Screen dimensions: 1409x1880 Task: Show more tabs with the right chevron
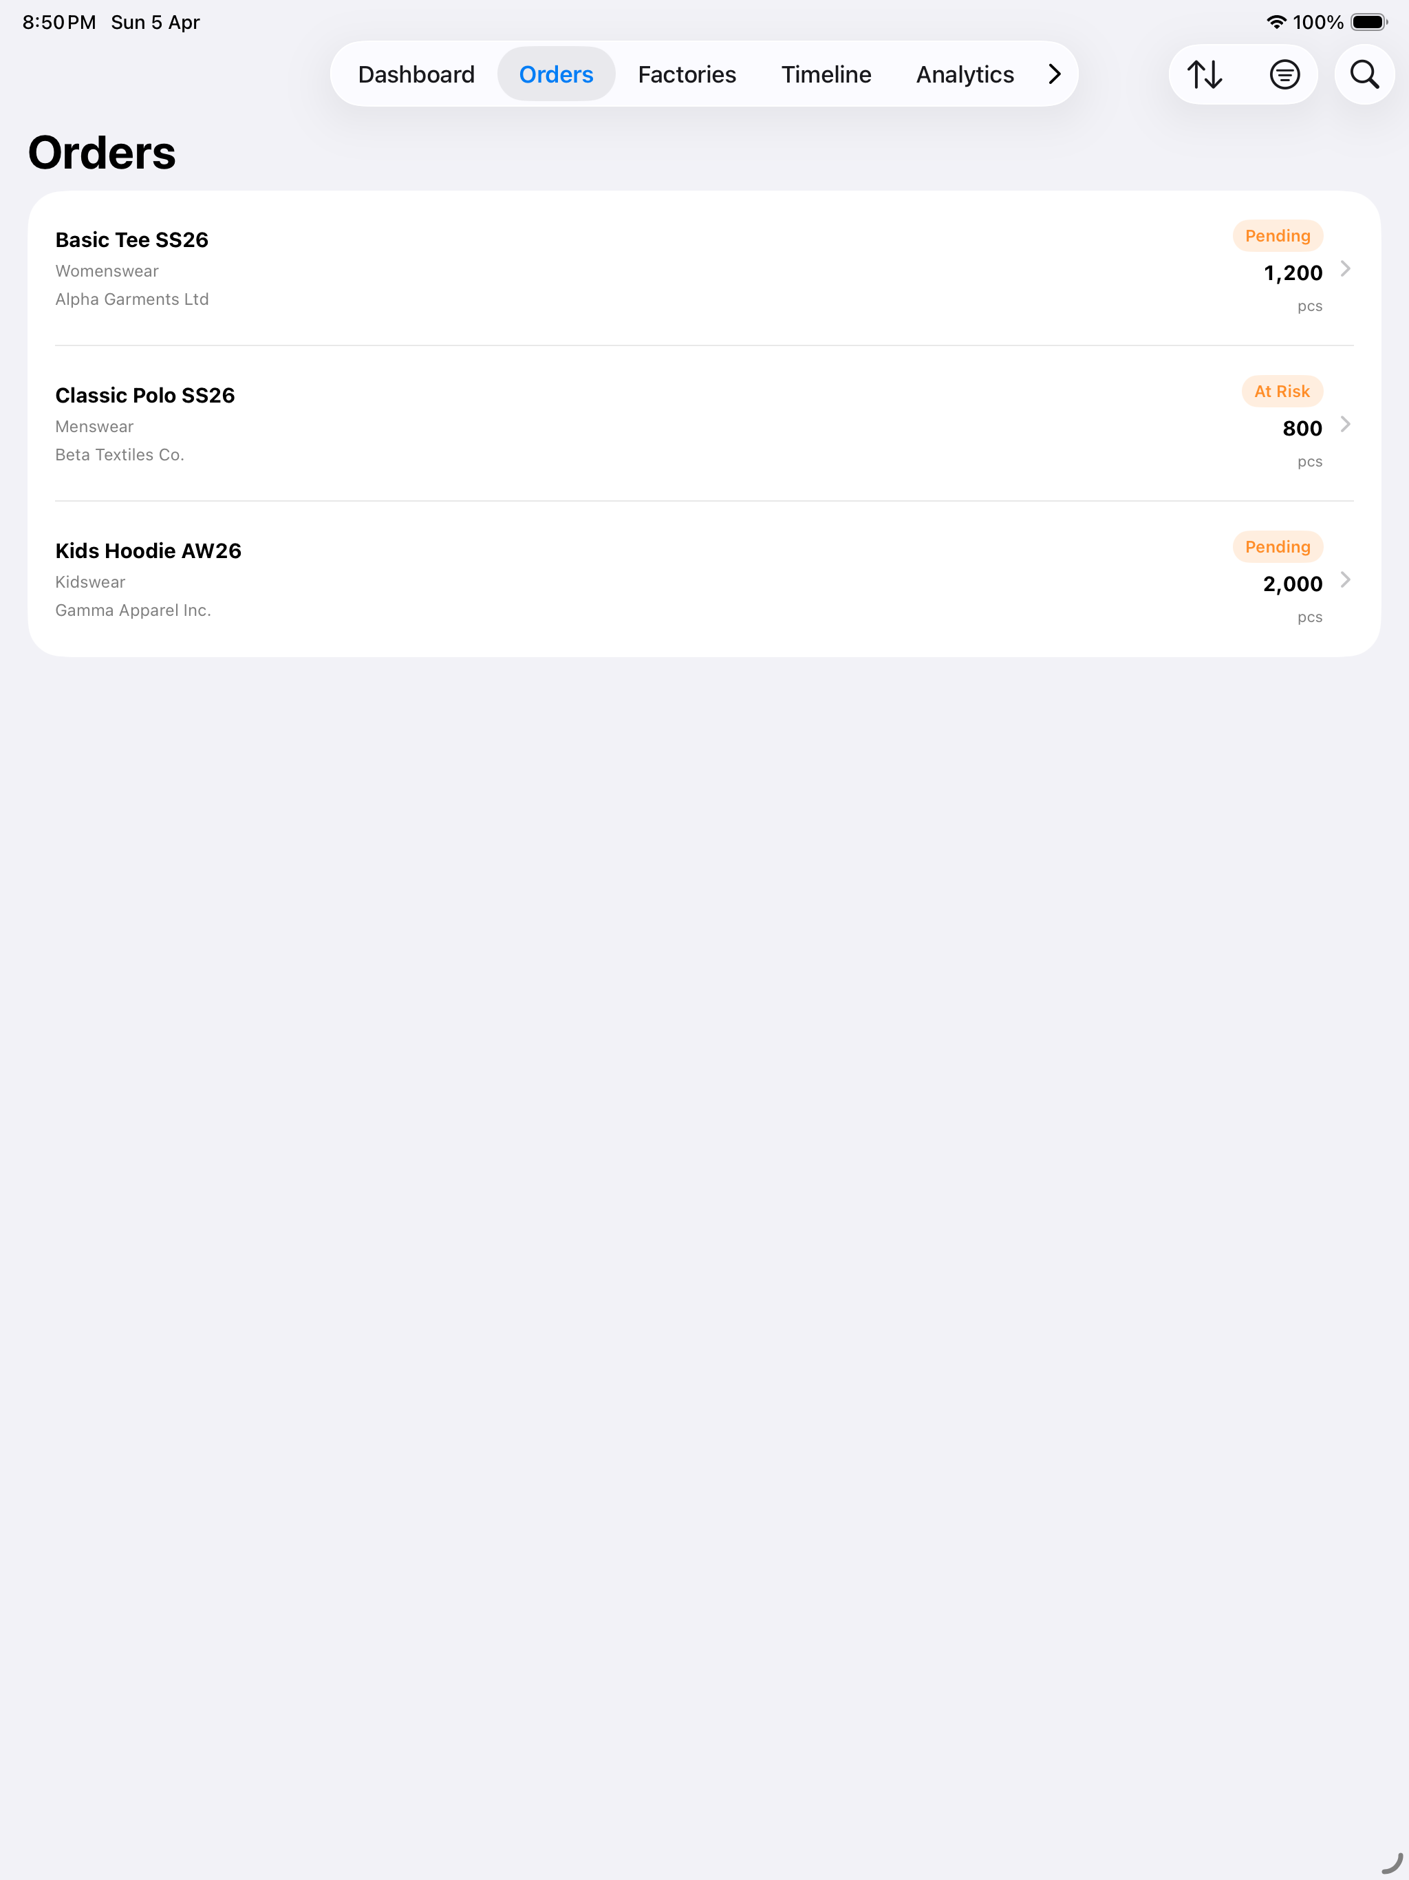[1055, 75]
